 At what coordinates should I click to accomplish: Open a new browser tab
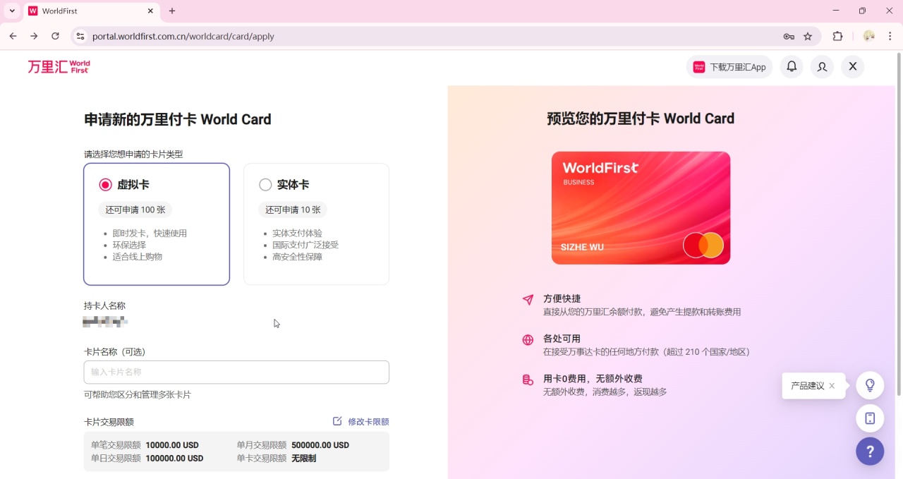(x=172, y=11)
